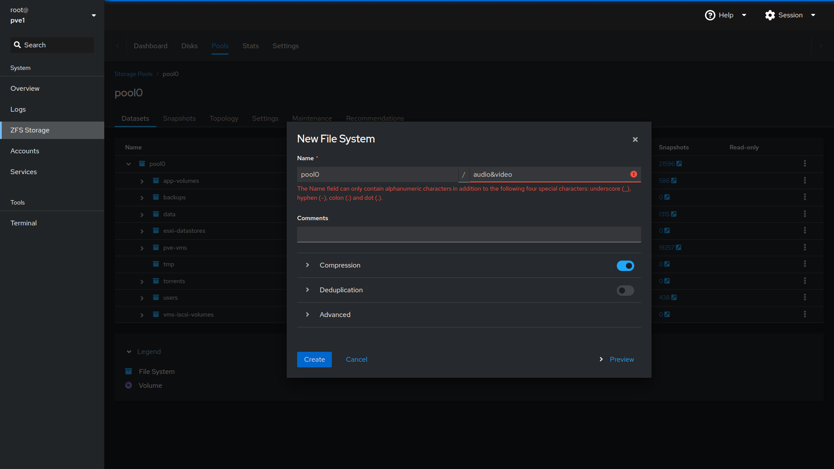The width and height of the screenshot is (834, 469).
Task: Switch to the Snapshots tab
Action: click(179, 119)
